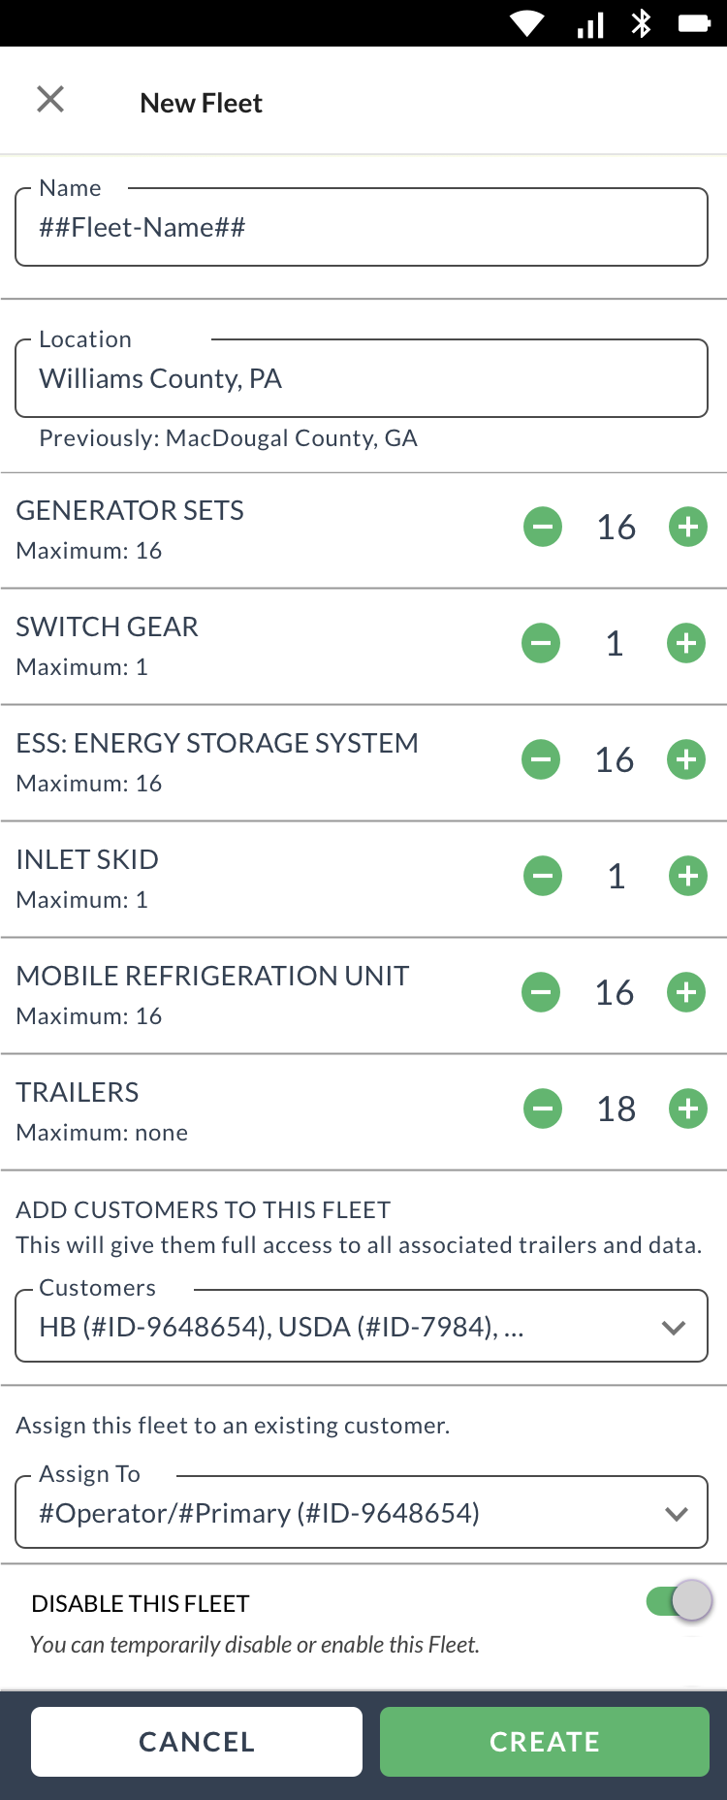Increase Switch Gear quantity
The height and width of the screenshot is (1800, 727).
686,643
